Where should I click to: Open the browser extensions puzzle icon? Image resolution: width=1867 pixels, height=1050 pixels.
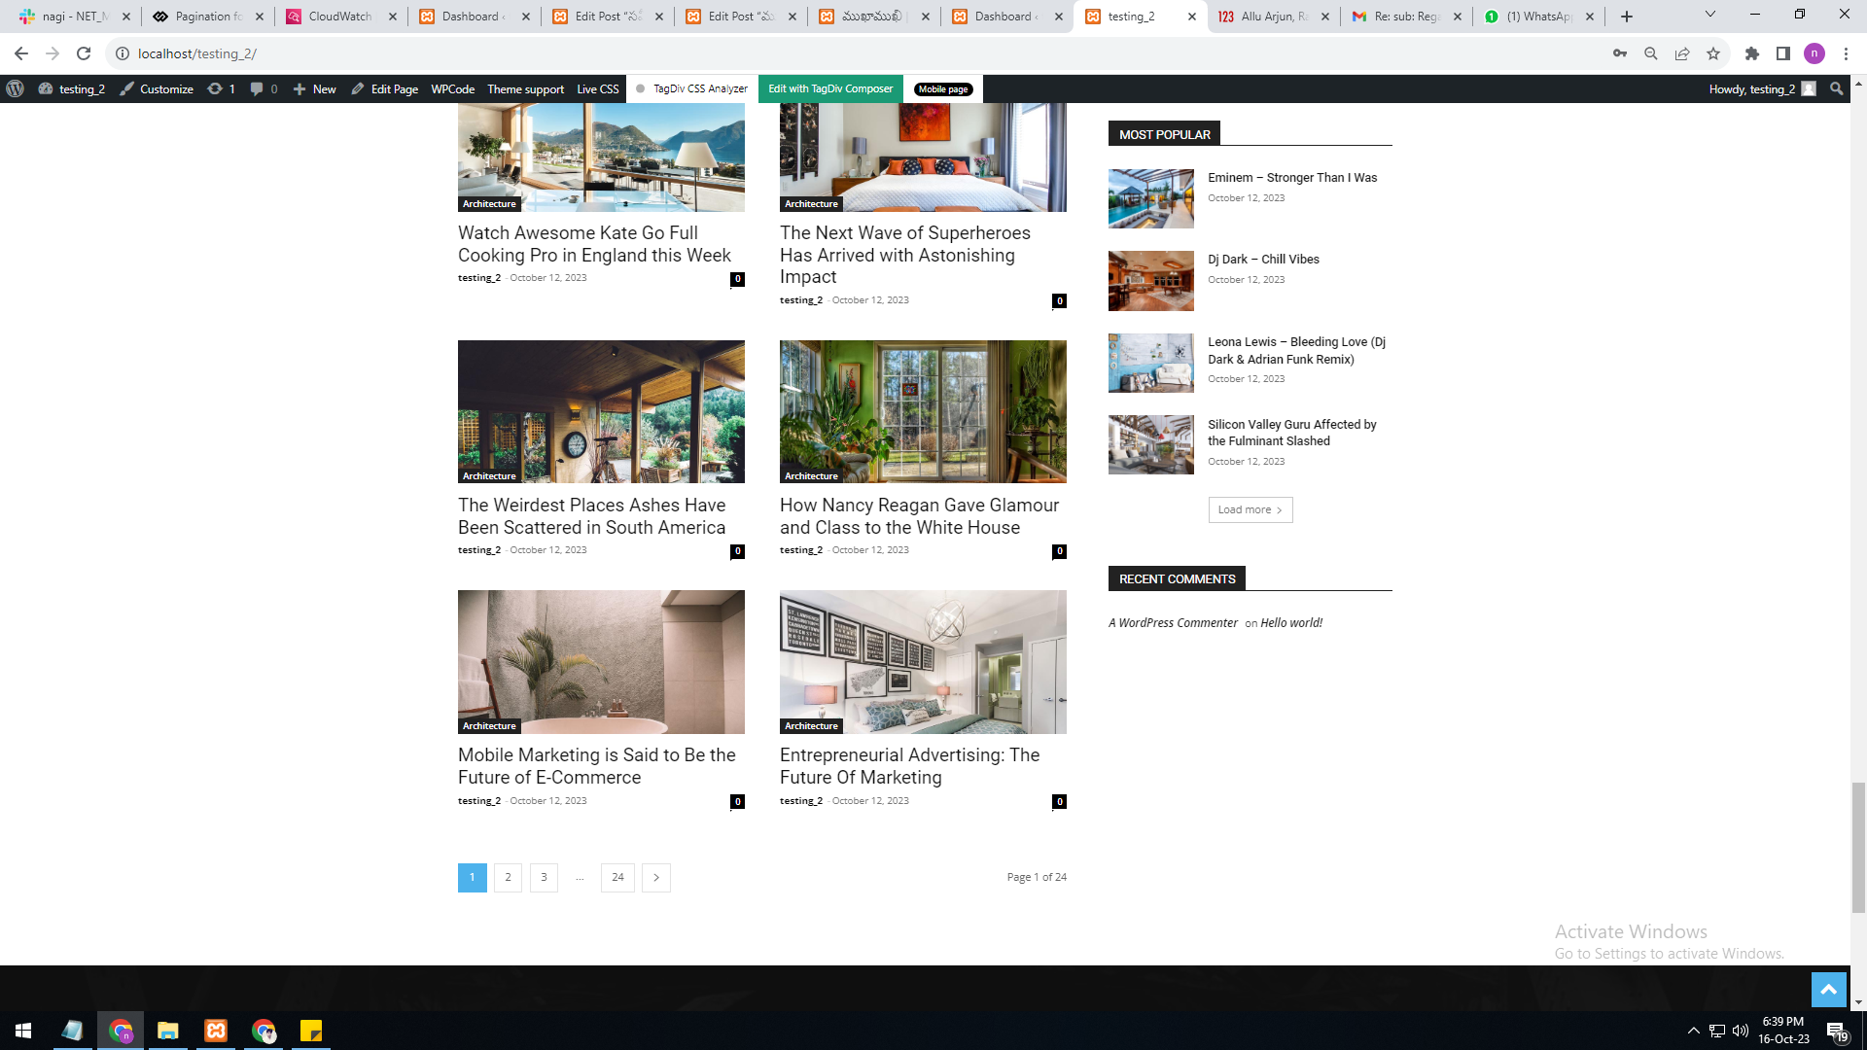pos(1752,53)
